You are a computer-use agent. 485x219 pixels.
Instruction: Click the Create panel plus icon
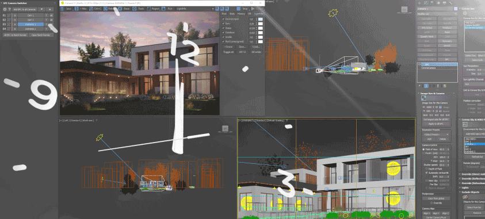click(419, 3)
